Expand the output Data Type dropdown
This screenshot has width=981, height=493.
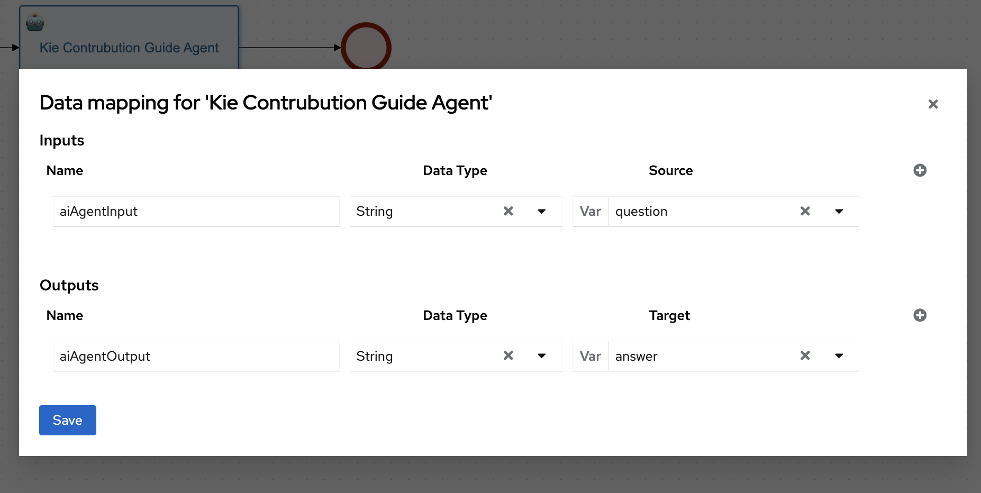(x=542, y=355)
